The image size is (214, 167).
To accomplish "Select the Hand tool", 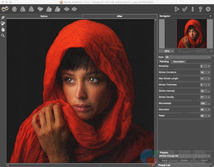I will (x=3, y=30).
